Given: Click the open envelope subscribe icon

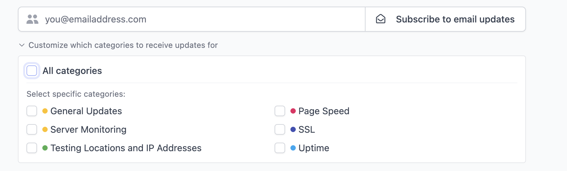Looking at the screenshot, I should point(381,19).
